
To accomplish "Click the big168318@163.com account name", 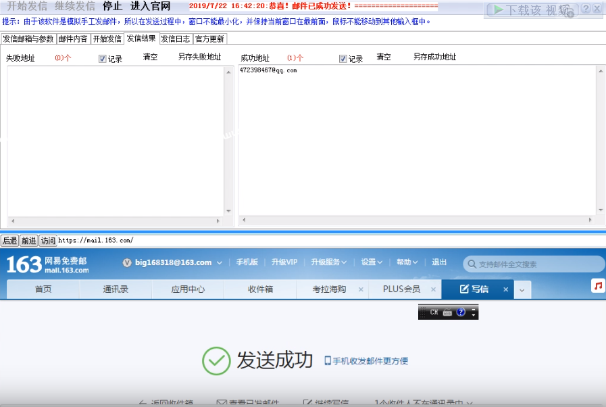I will (x=173, y=263).
